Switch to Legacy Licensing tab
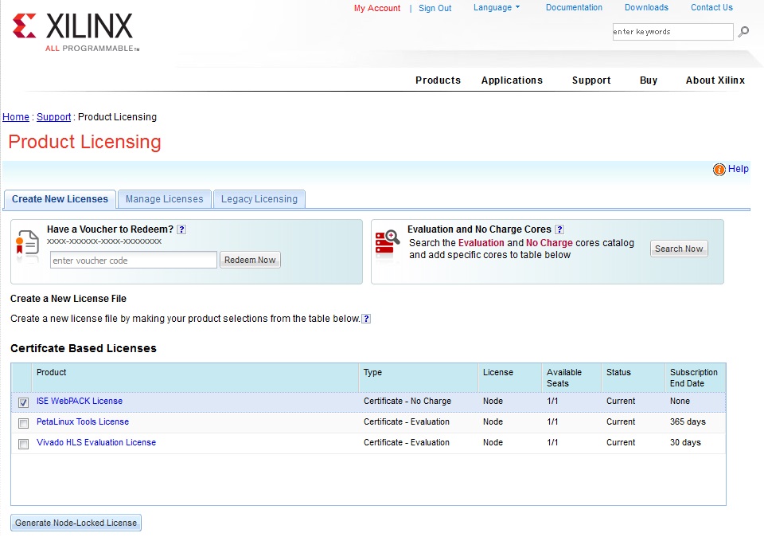The width and height of the screenshot is (764, 537). (x=259, y=199)
